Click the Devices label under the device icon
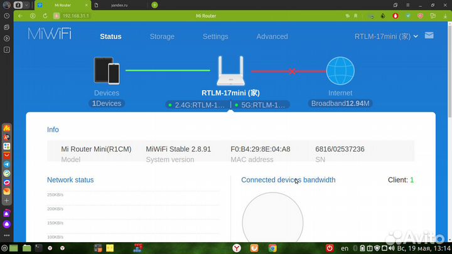The height and width of the screenshot is (254, 452). [x=107, y=93]
